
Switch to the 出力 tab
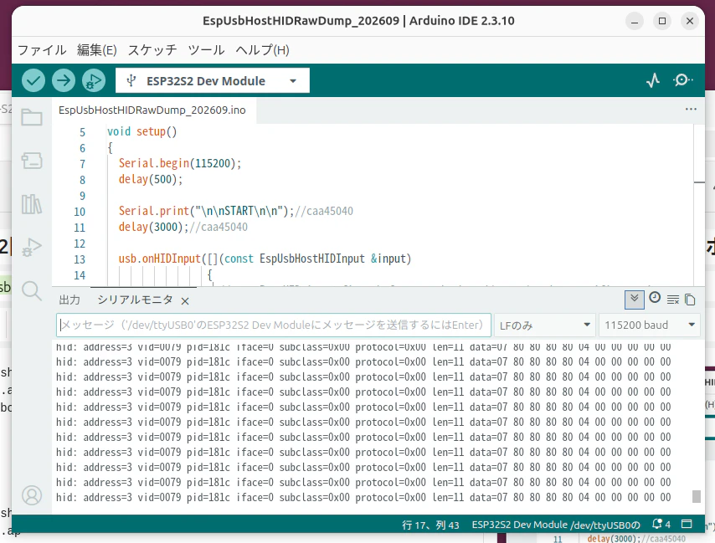[x=69, y=300]
